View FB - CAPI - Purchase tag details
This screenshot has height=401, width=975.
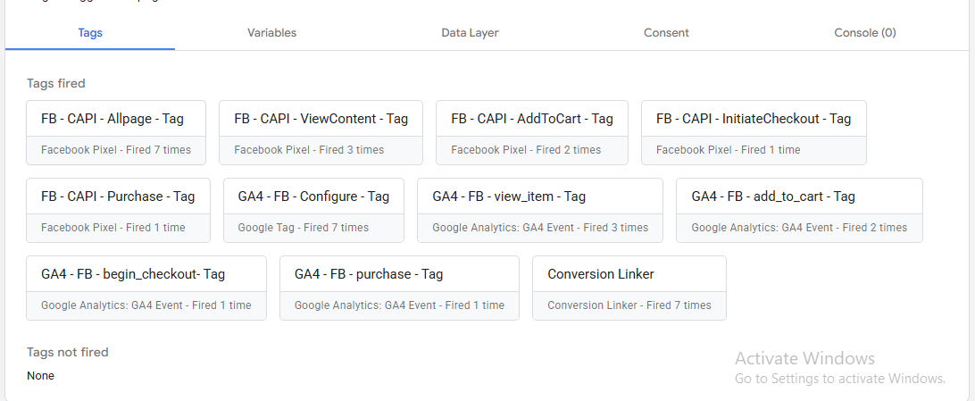[118, 210]
